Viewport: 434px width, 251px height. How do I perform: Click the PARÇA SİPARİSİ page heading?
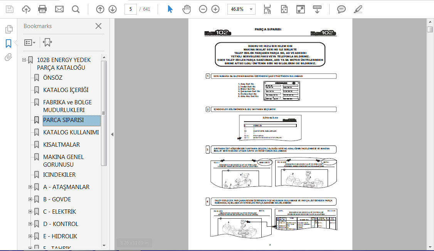pyautogui.click(x=267, y=29)
